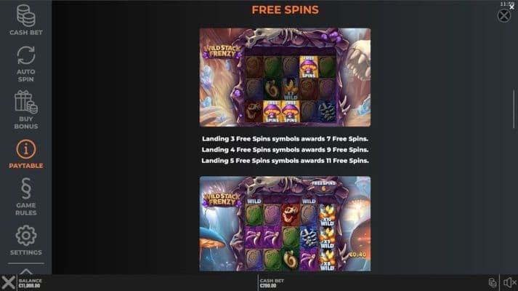Click the small close X at top right corner
The width and height of the screenshot is (518, 291).
tap(511, 7)
